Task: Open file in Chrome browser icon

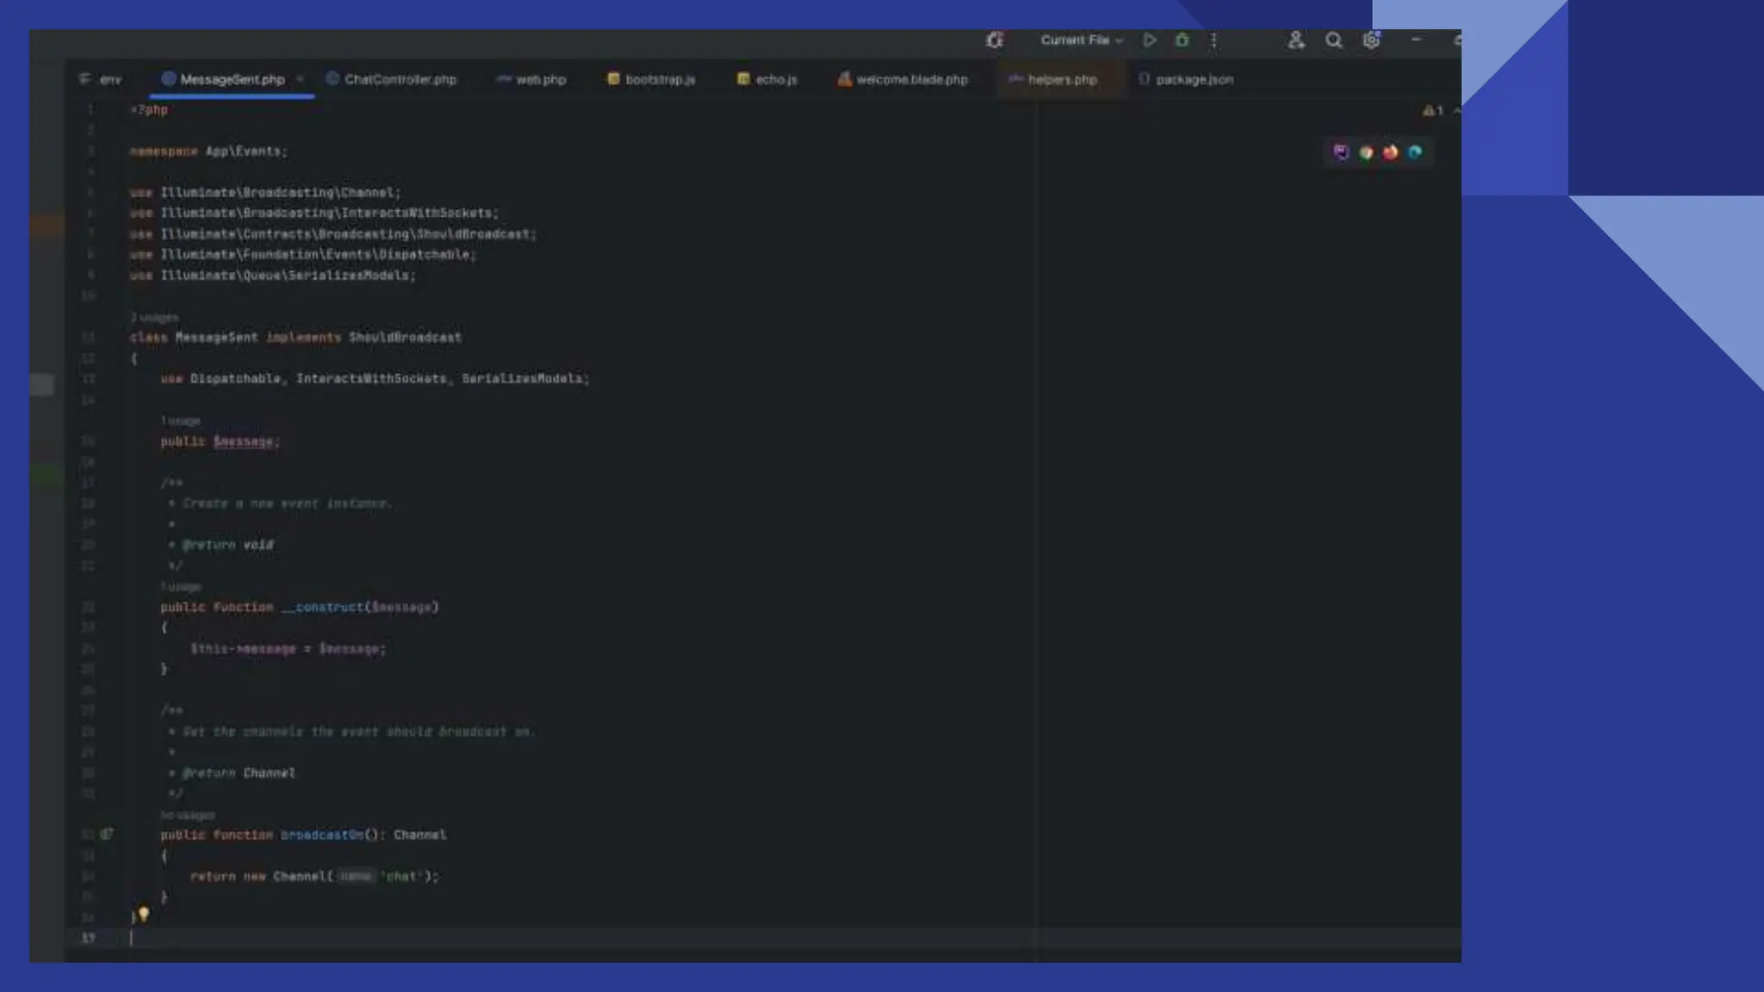Action: click(x=1366, y=152)
